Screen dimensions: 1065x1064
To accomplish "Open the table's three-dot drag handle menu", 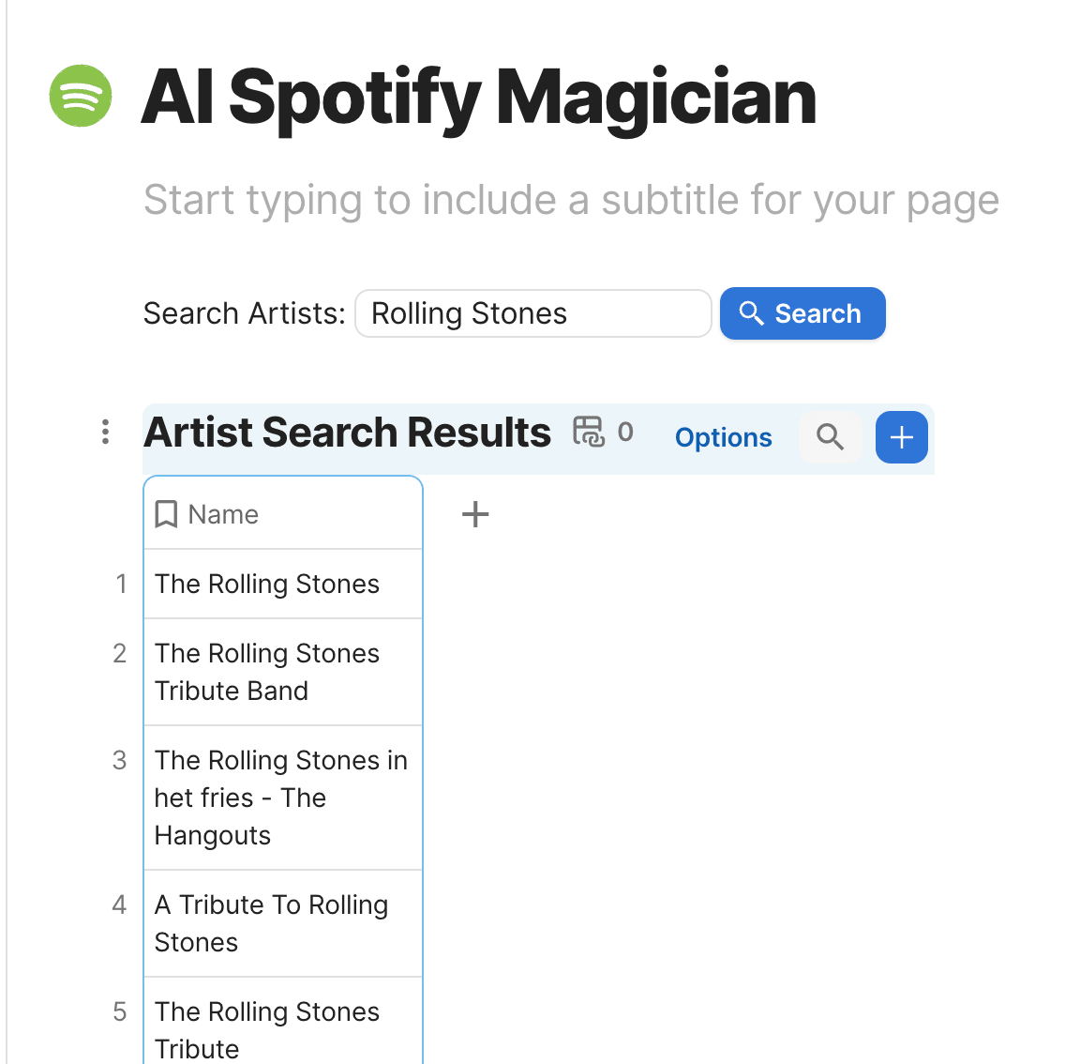I will (x=105, y=433).
